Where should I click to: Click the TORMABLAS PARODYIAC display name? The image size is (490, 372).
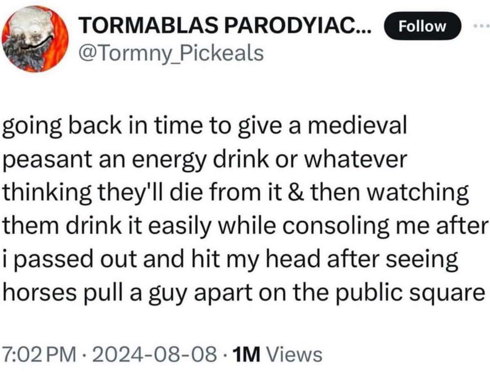(x=226, y=28)
